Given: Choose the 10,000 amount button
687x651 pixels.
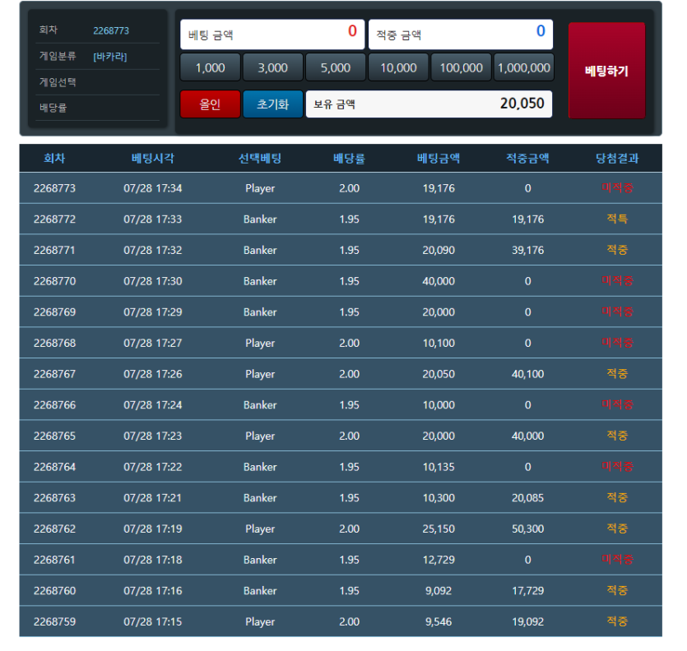Looking at the screenshot, I should pos(398,67).
